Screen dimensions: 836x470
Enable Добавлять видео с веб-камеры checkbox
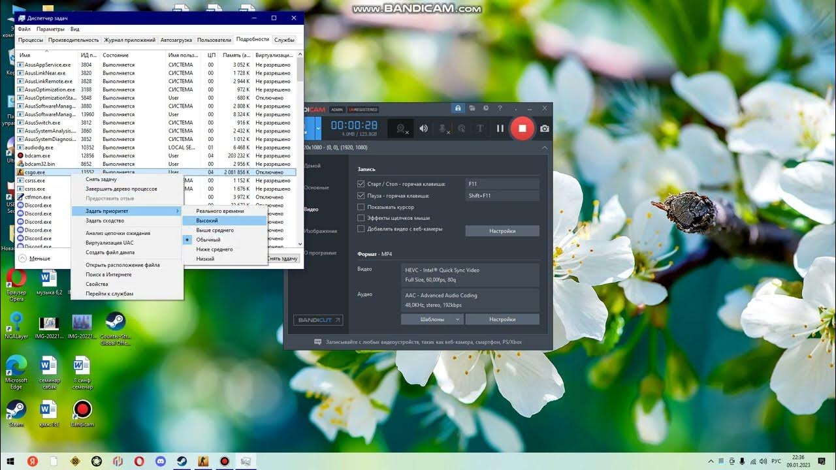point(361,229)
